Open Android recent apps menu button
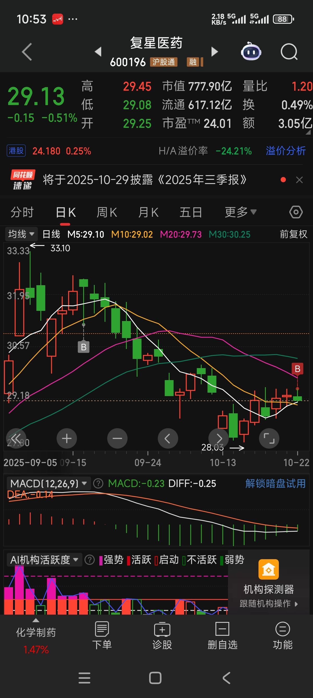Screen dimensions: 313x698 click(x=84, y=678)
